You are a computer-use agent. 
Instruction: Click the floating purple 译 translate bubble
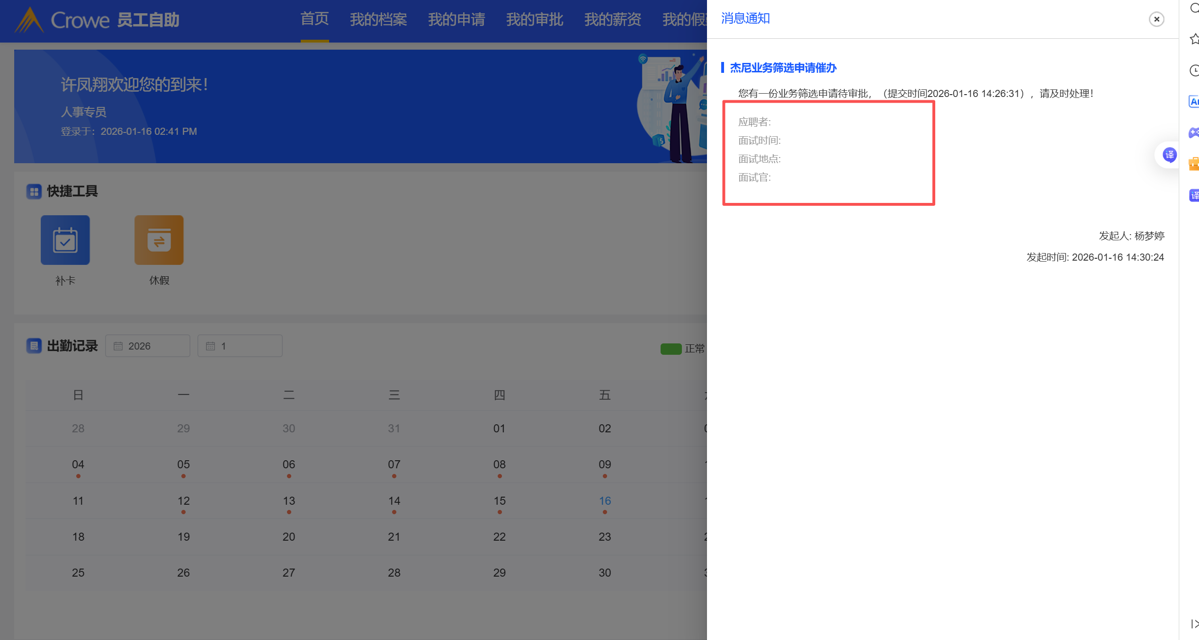coord(1169,155)
